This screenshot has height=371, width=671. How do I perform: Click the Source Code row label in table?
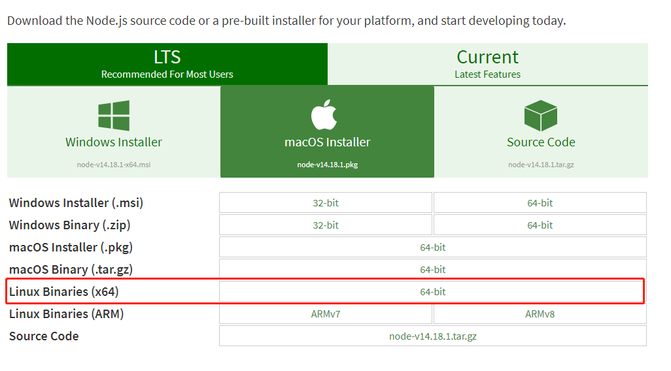point(44,336)
